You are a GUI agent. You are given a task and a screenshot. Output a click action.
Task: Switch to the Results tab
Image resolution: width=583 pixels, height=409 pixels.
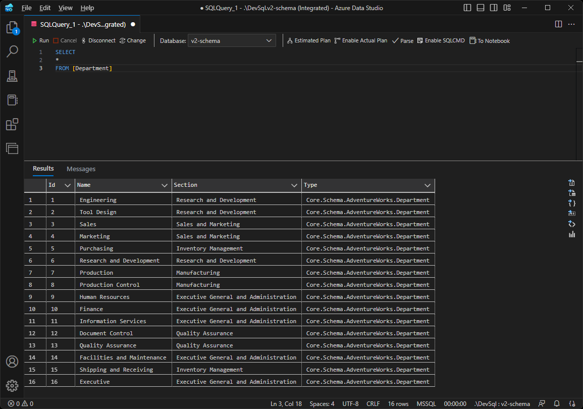(43, 169)
